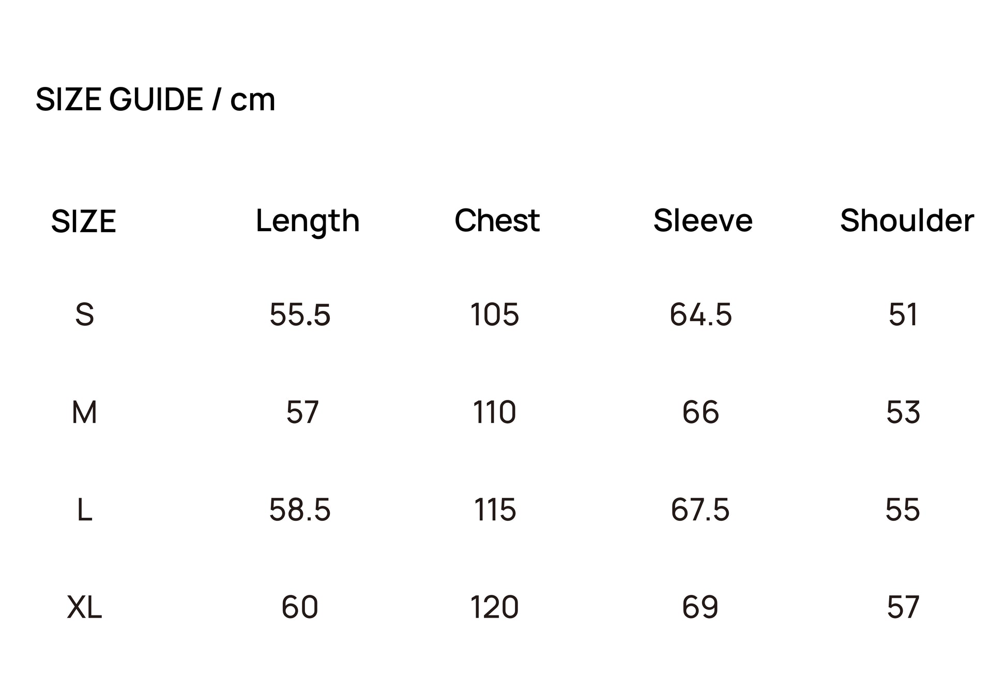
Task: Select the Chest column header
Action: click(x=497, y=221)
